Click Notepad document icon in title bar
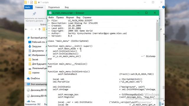Screen dimensions: 189x106 (50, 13)
